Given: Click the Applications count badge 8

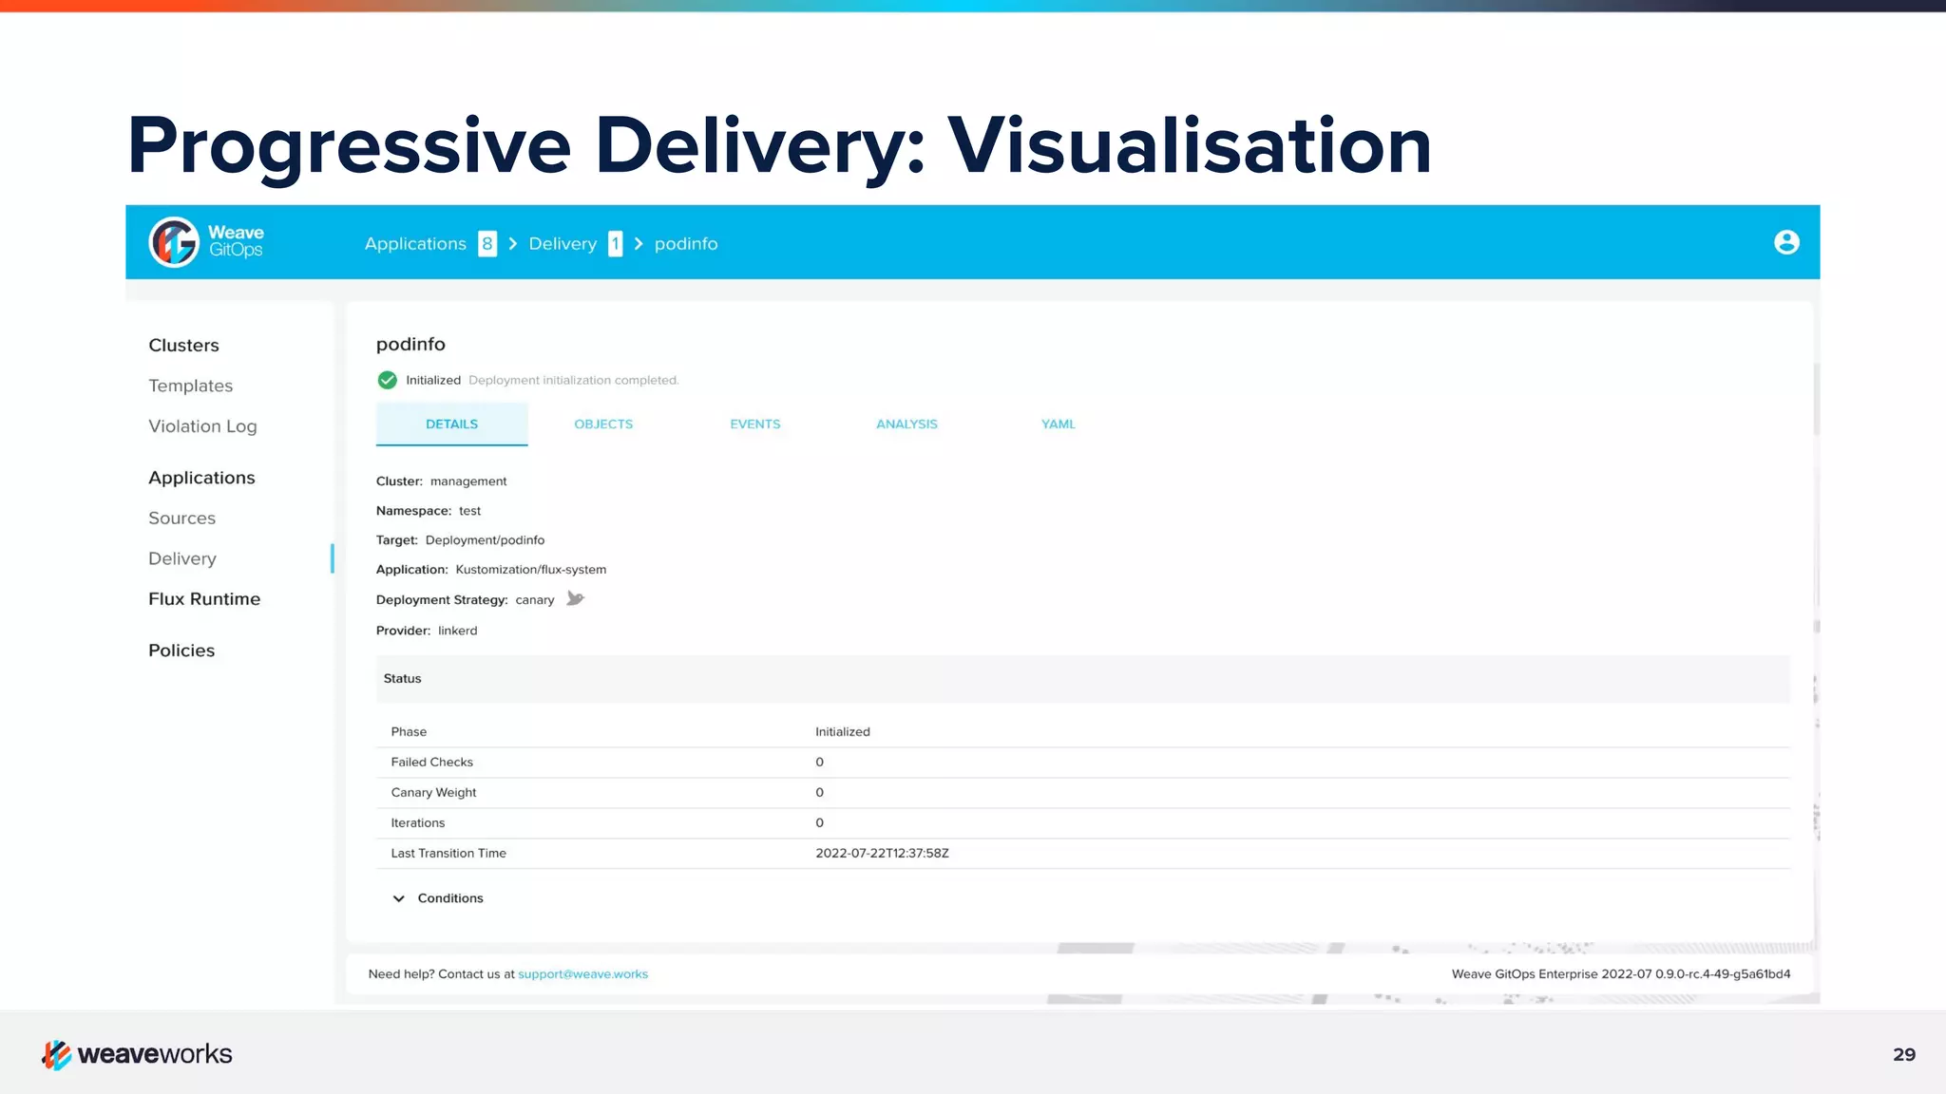Looking at the screenshot, I should point(487,244).
